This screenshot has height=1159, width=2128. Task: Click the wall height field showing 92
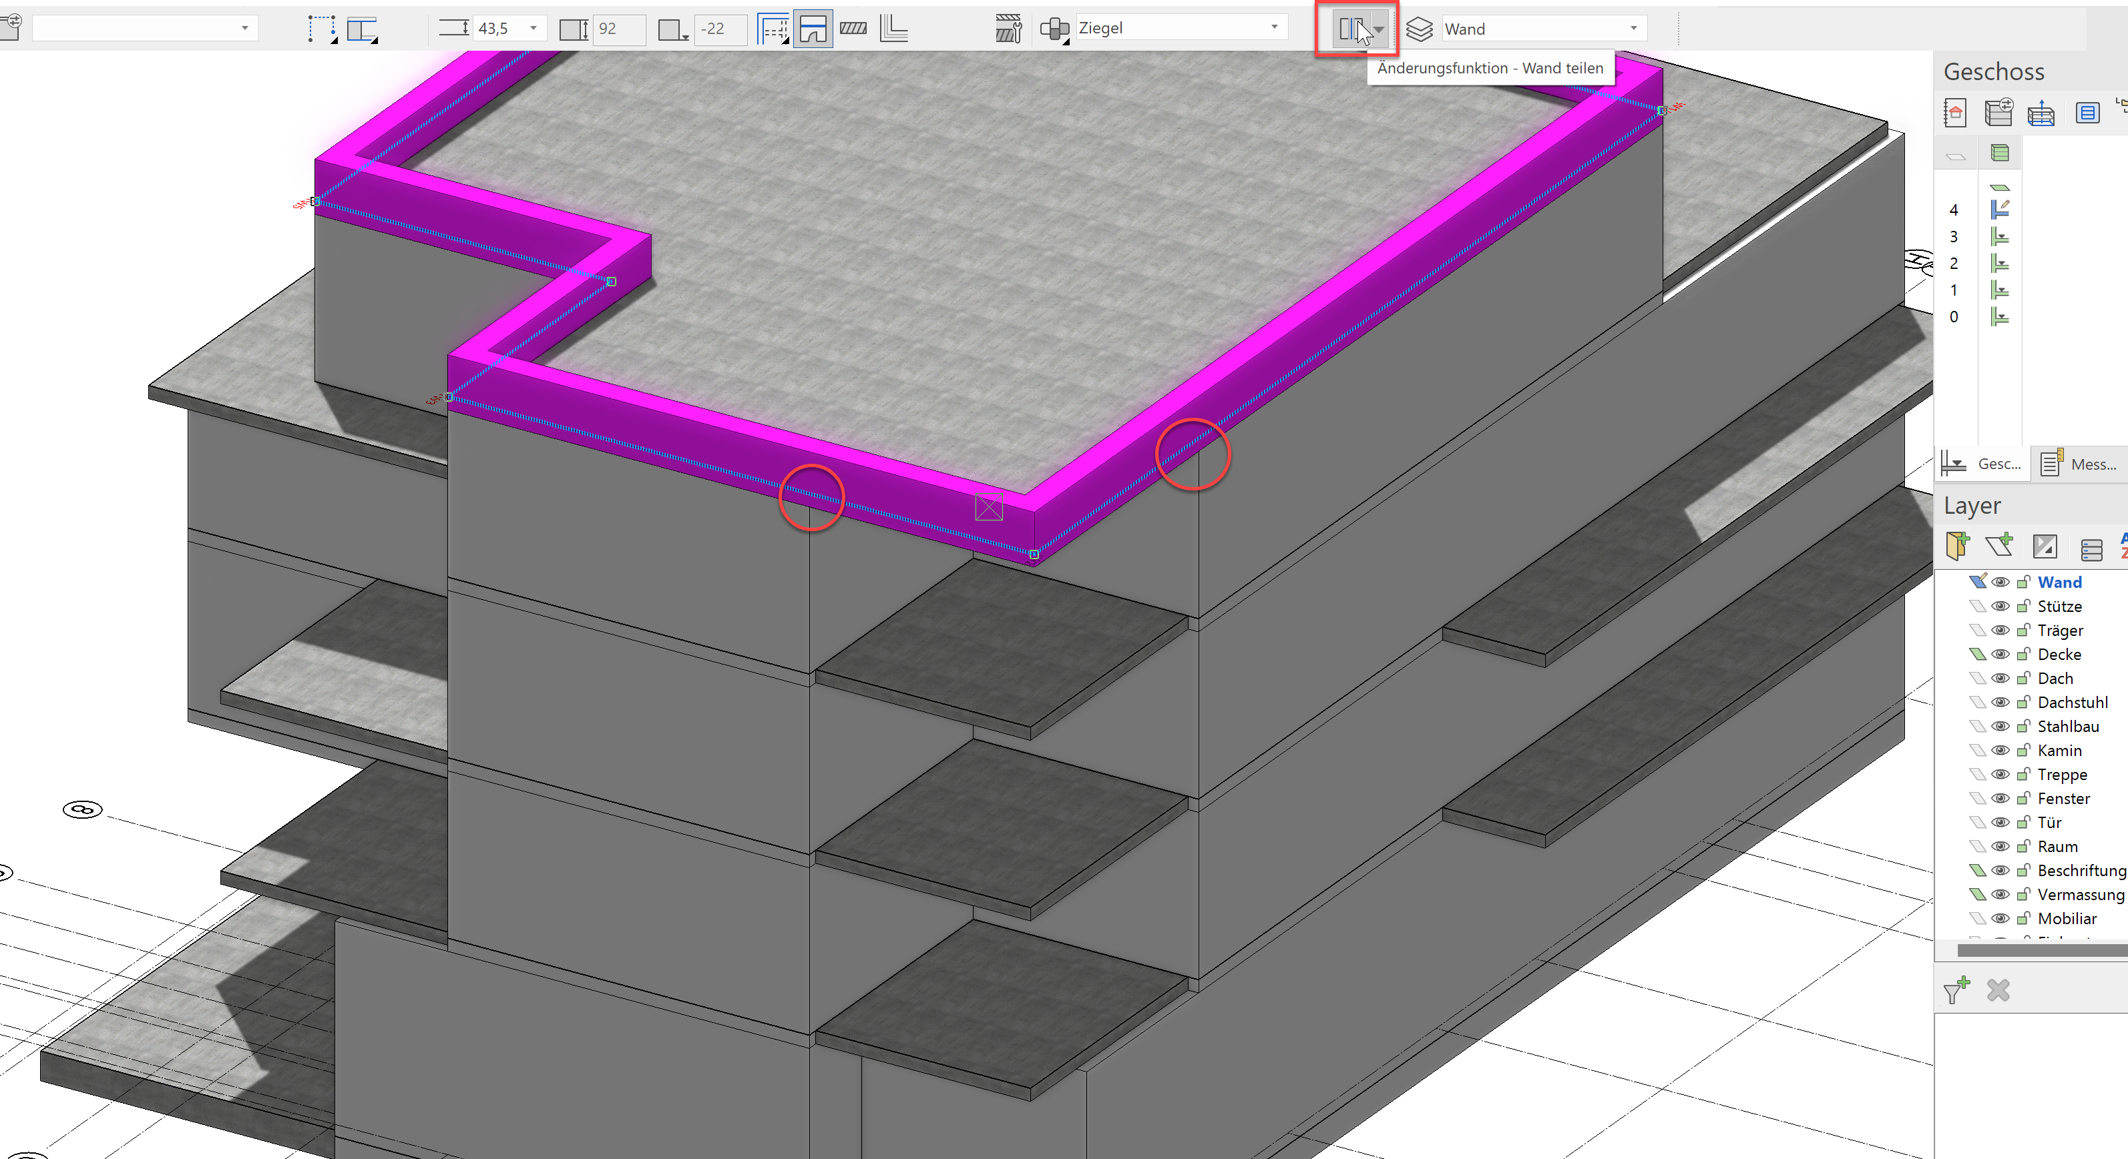pos(620,29)
